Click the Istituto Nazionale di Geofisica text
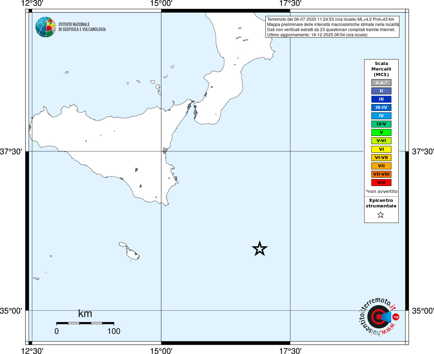This screenshot has height=354, width=434. 82,27
